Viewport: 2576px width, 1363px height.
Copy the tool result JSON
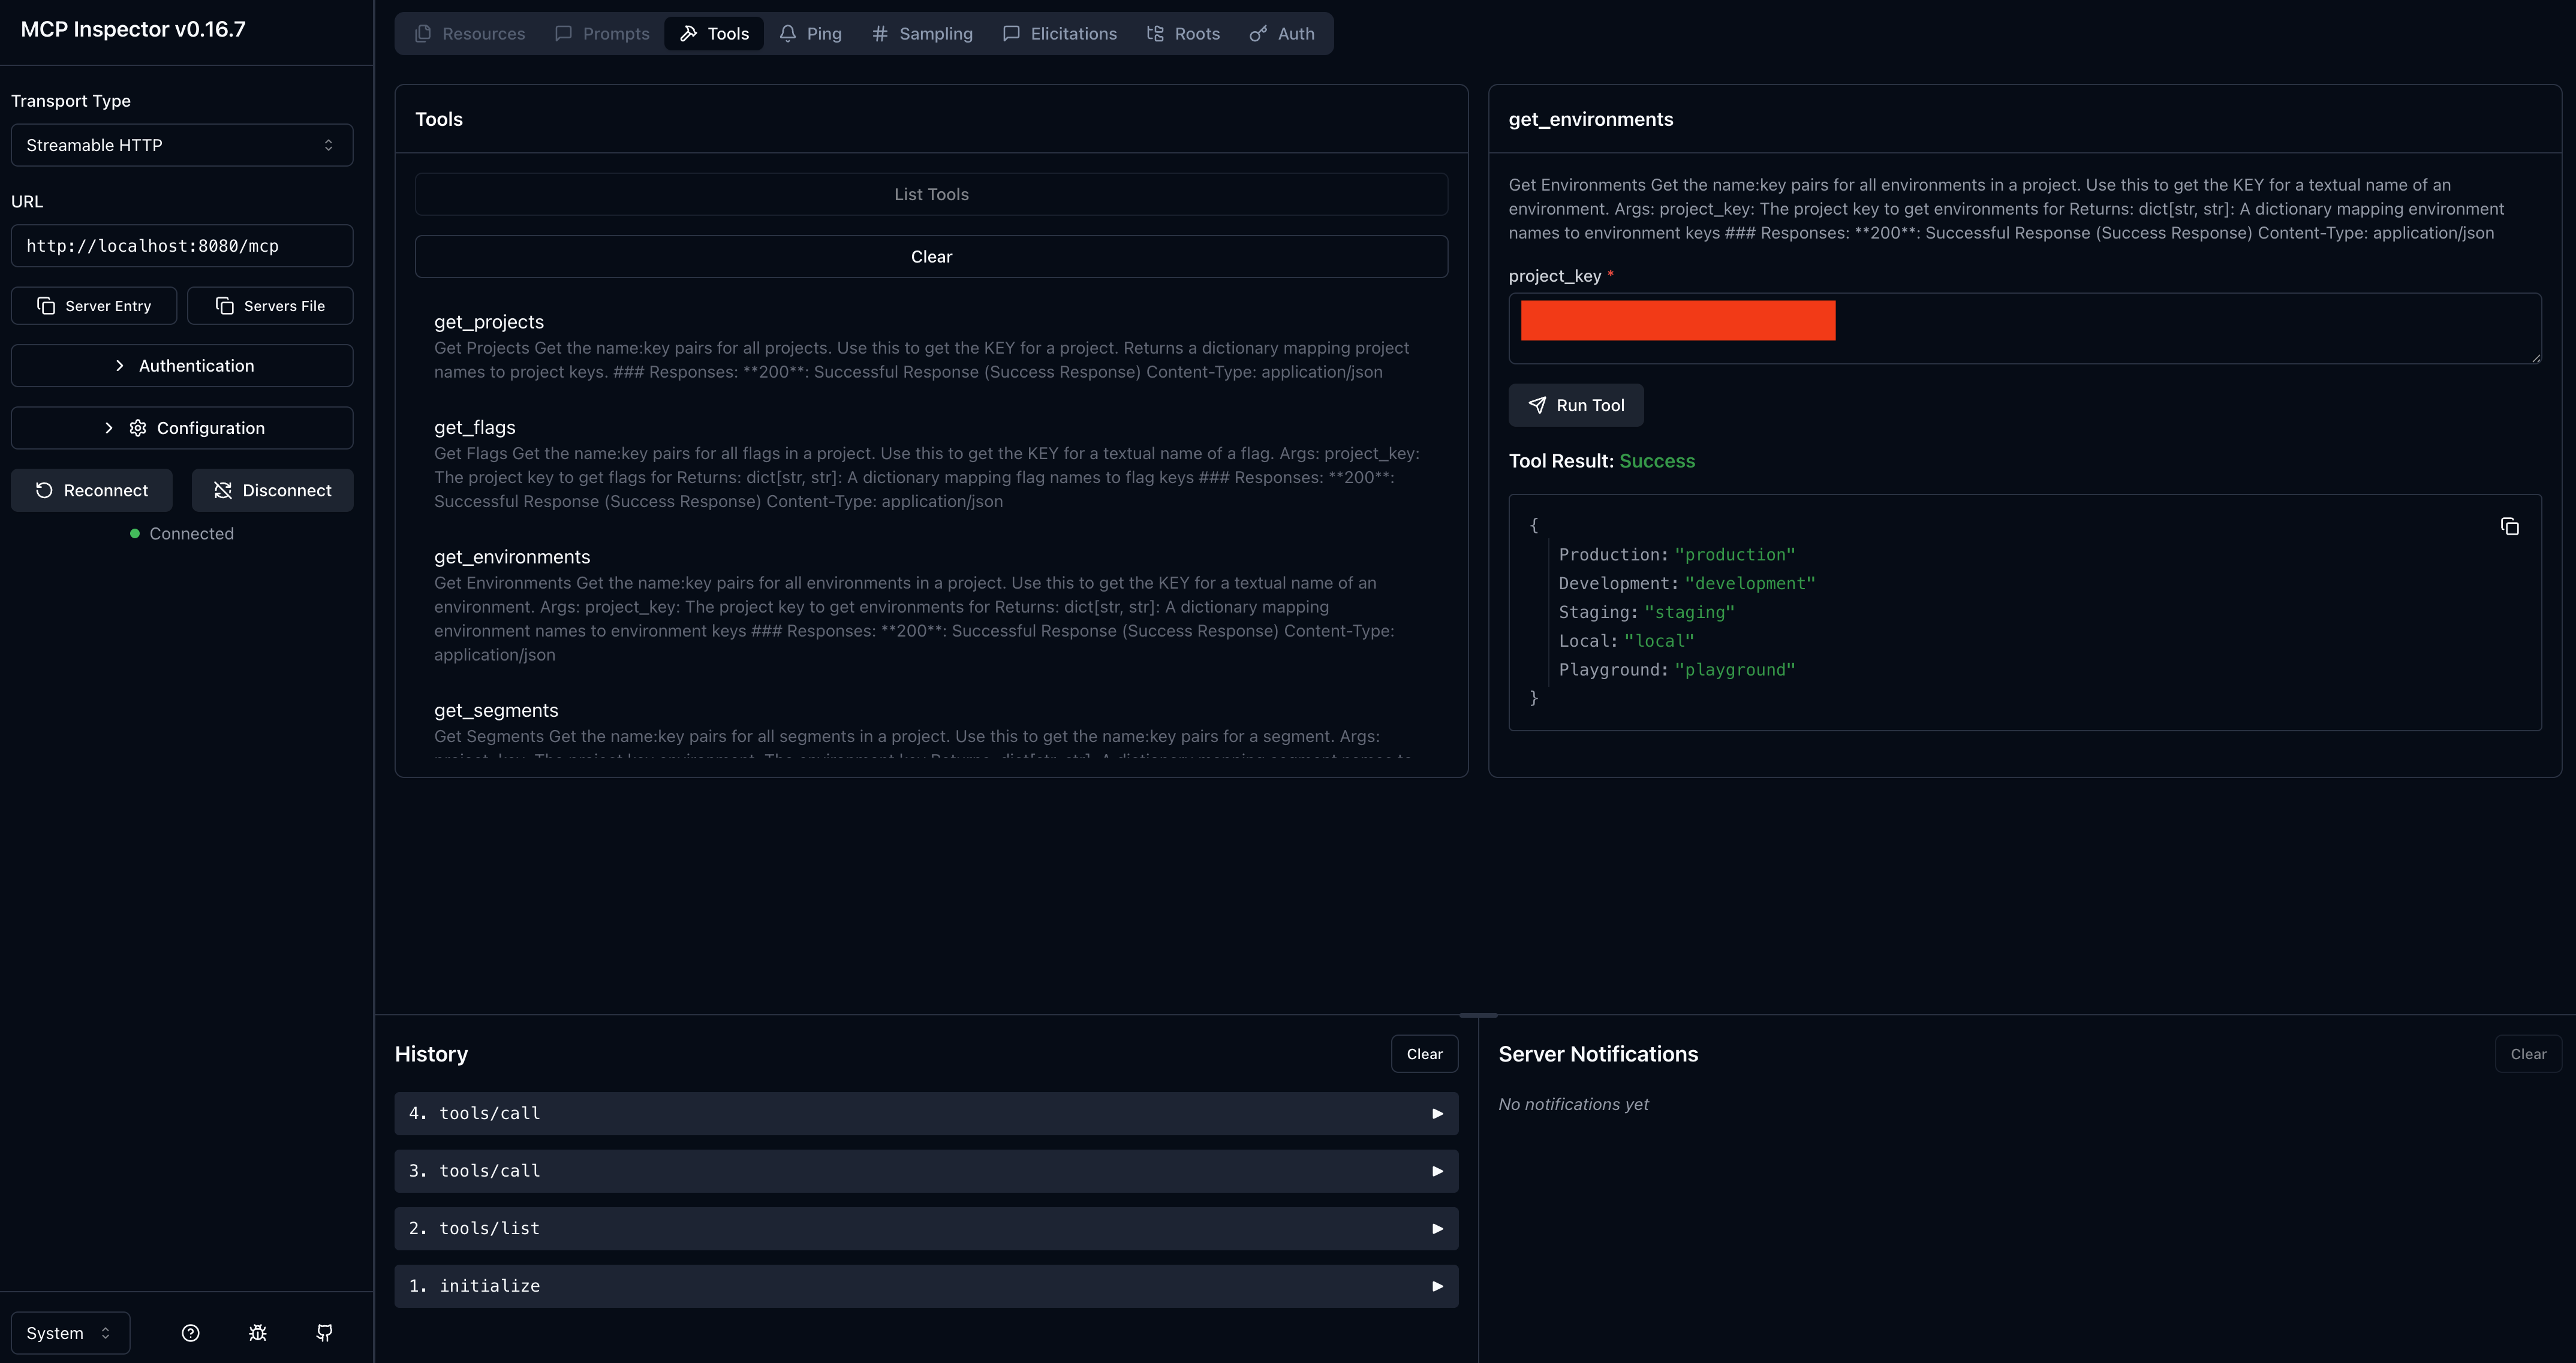(x=2510, y=527)
